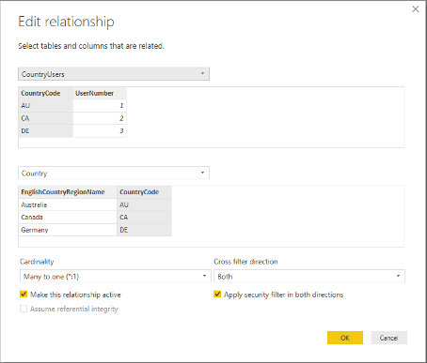Toggle Apply security filter in both directions

point(217,295)
